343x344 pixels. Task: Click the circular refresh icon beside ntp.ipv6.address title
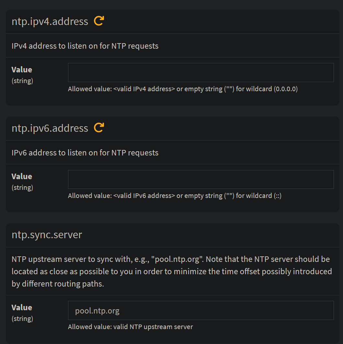98,127
